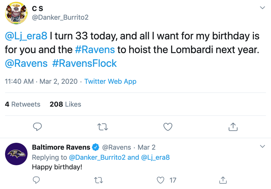Reply to the main birthday tweet
This screenshot has width=271, height=189.
[38, 127]
